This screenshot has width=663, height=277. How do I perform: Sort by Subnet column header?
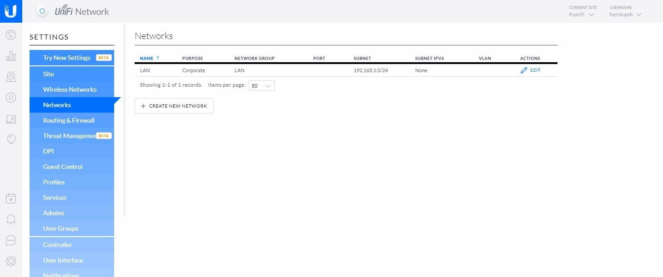click(x=362, y=58)
